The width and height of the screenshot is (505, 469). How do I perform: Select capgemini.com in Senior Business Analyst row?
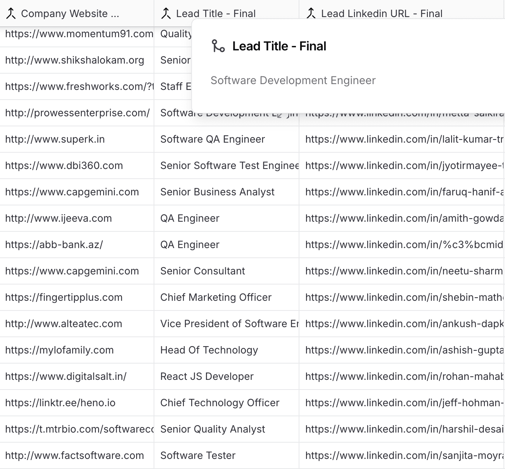77,192
